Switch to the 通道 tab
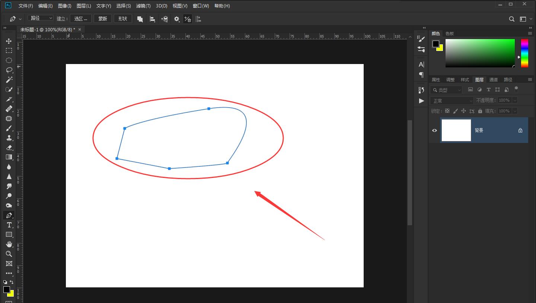Screen dimensions: 536x303 pos(494,80)
